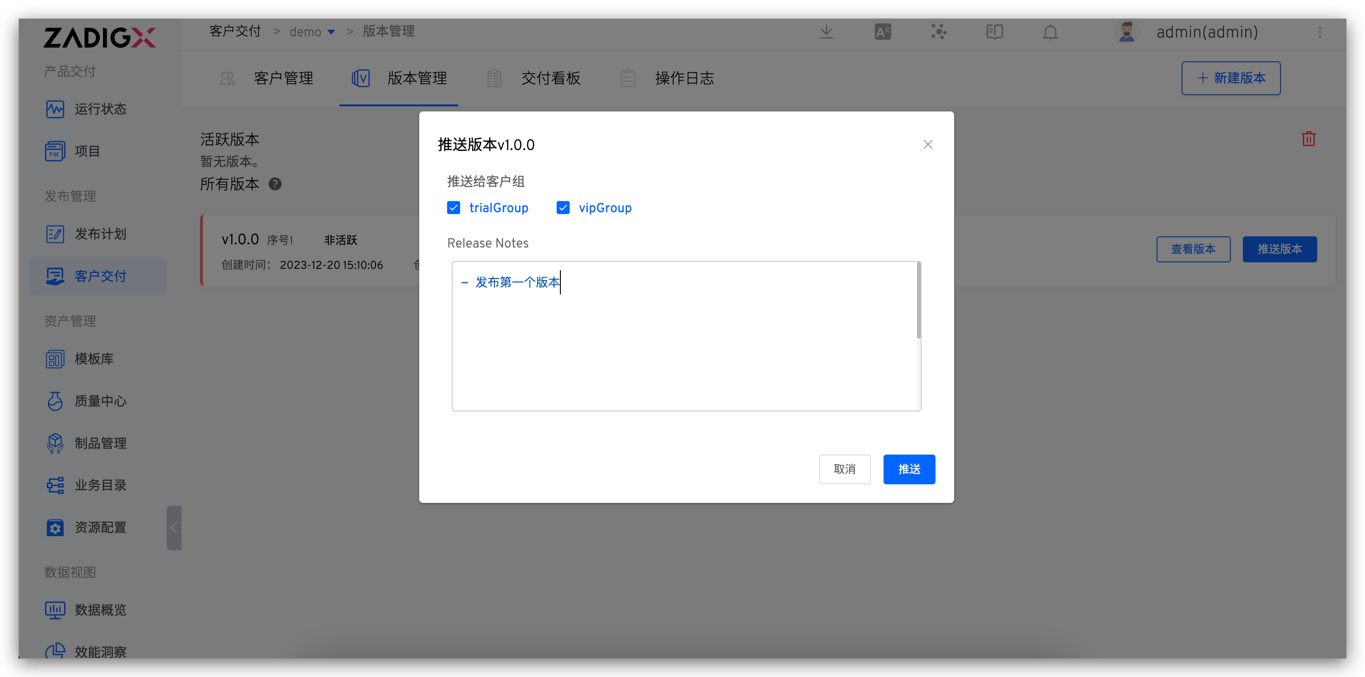
Task: Click the download icon in top bar
Action: tap(826, 32)
